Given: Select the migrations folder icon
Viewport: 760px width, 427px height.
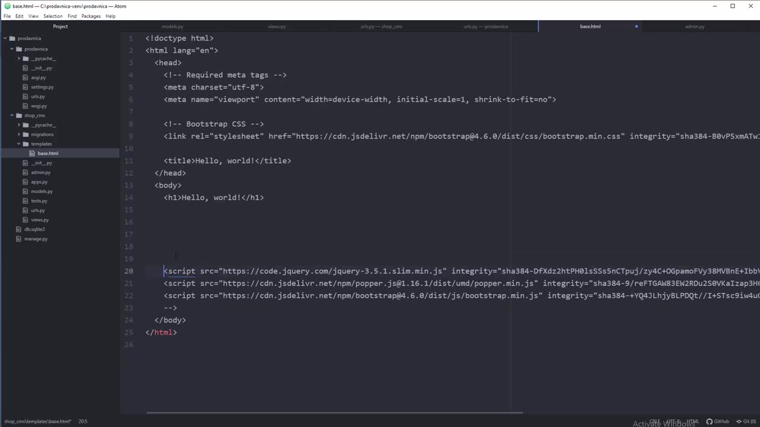Looking at the screenshot, I should [x=26, y=135].
